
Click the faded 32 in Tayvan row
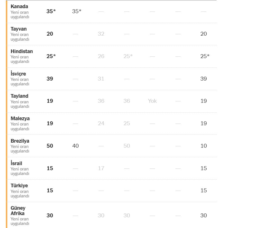[x=101, y=34]
